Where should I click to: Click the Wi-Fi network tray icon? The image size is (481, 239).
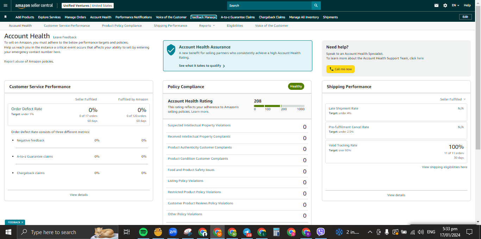412,232
